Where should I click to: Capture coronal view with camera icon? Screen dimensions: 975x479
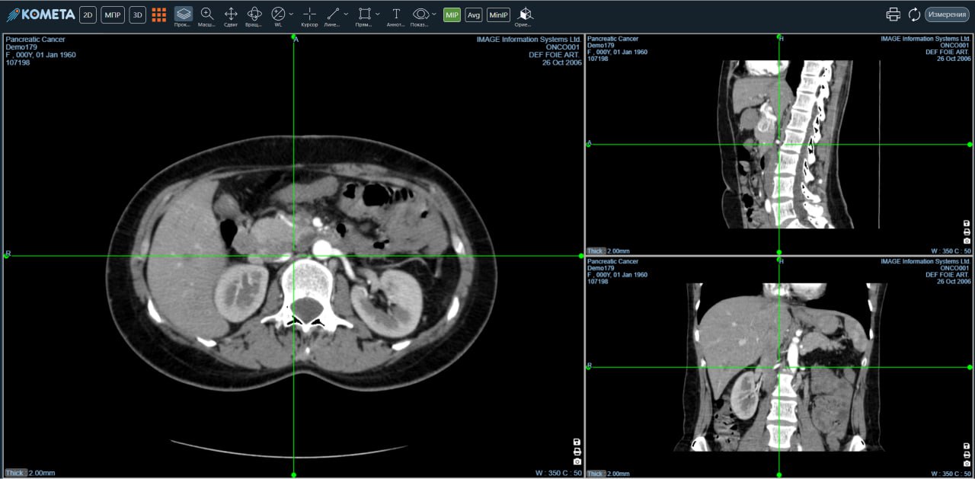coord(967,464)
